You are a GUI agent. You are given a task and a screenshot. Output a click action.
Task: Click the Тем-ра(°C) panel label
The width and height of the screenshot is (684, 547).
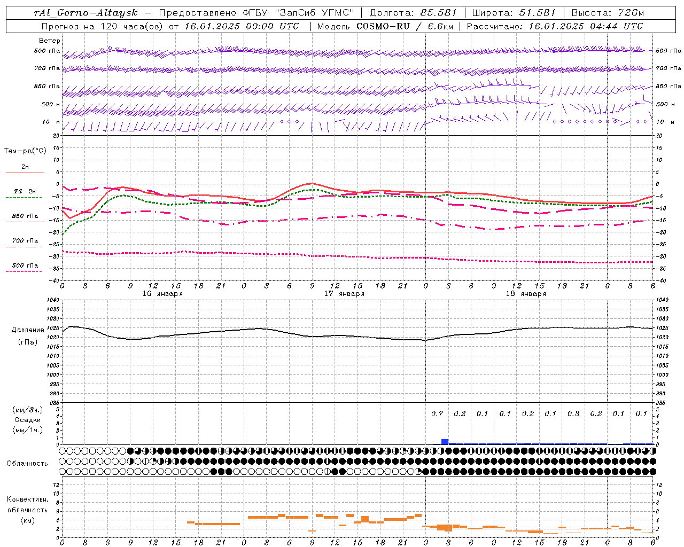tap(25, 151)
